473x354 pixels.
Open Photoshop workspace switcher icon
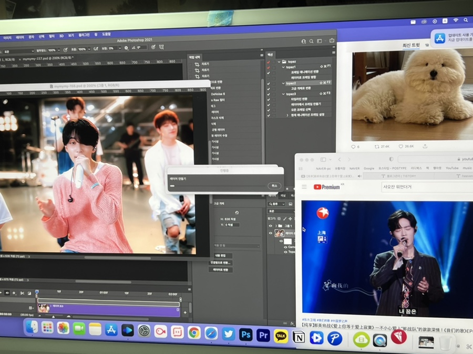coord(320,41)
